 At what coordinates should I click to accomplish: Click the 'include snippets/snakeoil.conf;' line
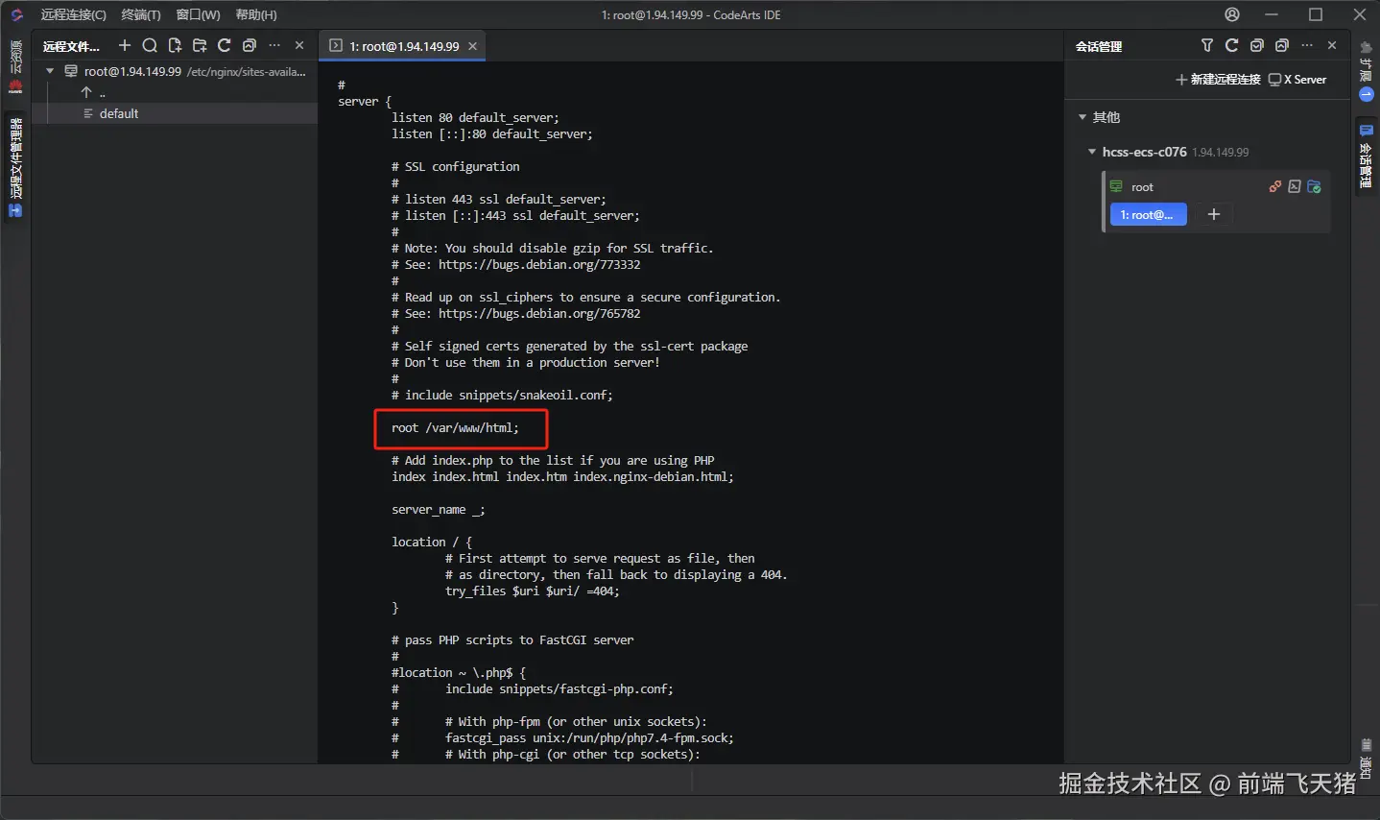tap(502, 395)
